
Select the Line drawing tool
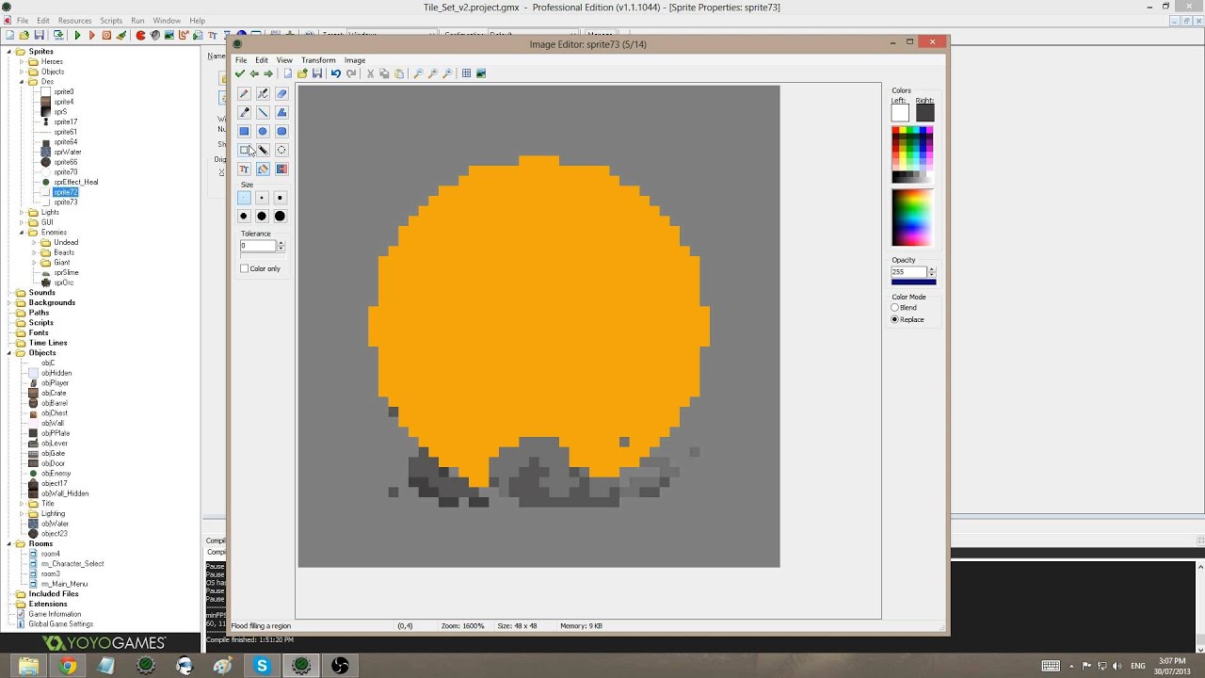(263, 113)
